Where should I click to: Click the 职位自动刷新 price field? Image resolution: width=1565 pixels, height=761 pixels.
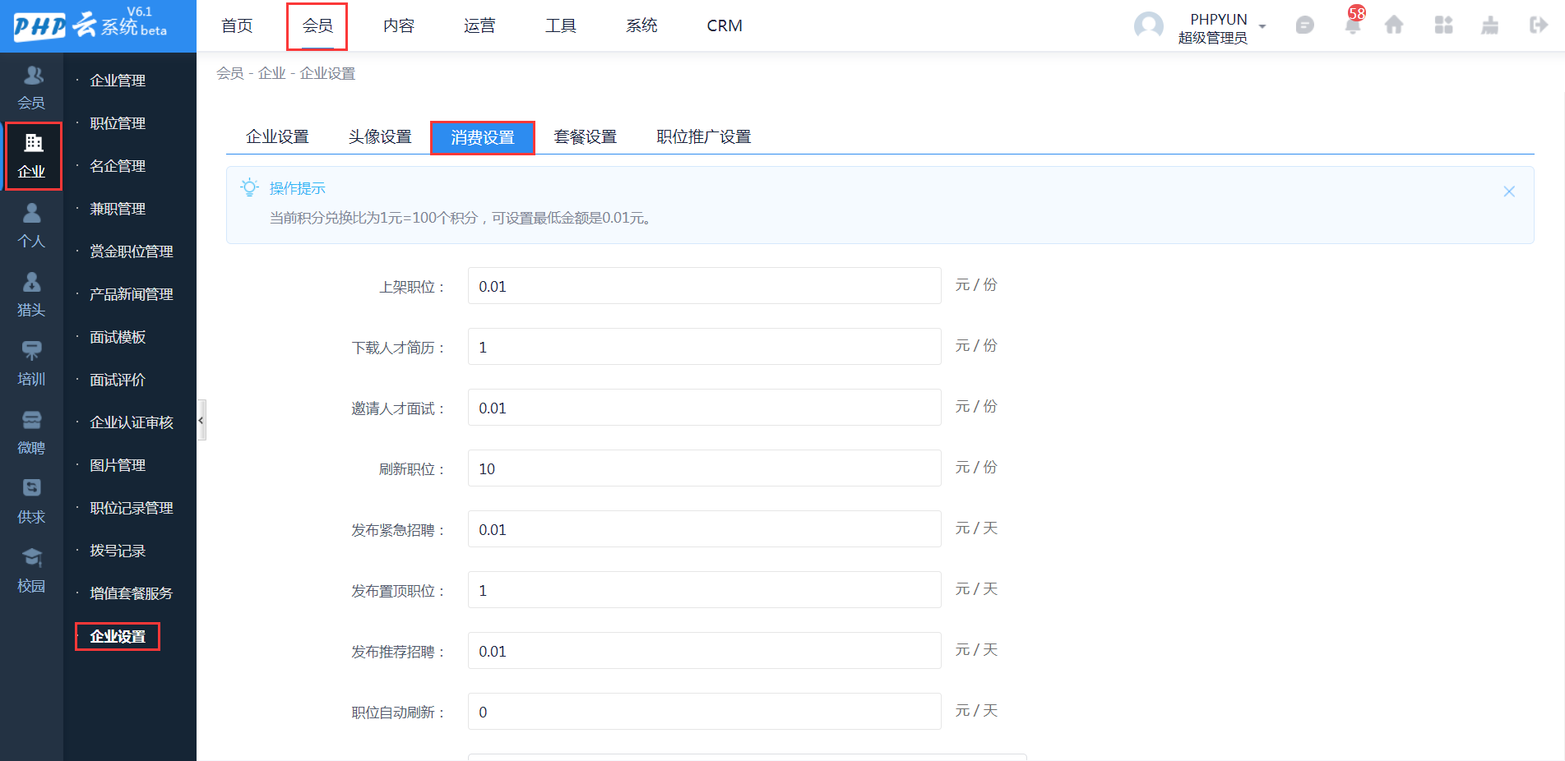click(x=704, y=712)
